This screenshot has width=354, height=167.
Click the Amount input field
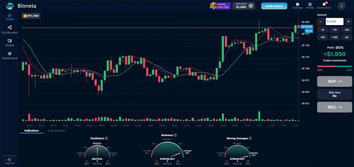tap(334, 21)
